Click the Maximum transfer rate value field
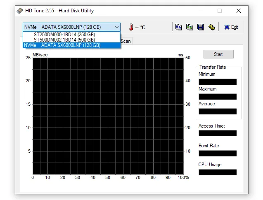The height and width of the screenshot is (200, 263). pos(218,96)
